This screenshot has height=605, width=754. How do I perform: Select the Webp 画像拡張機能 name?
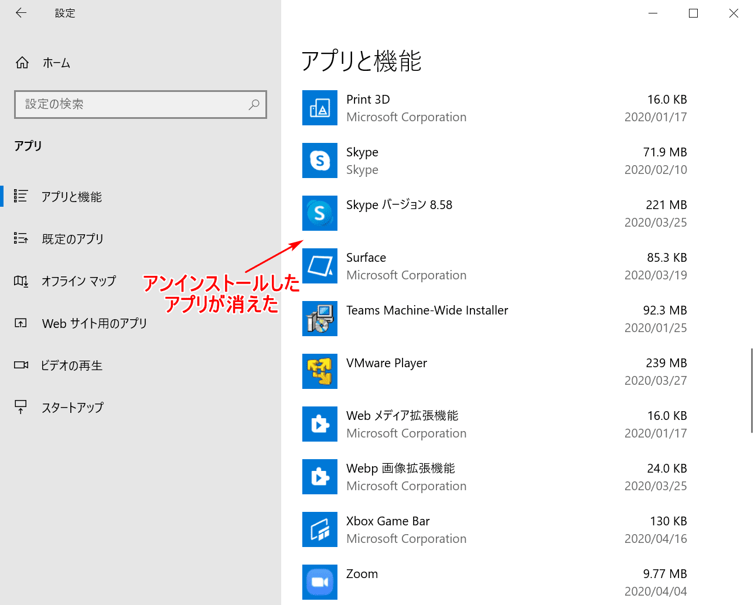401,469
